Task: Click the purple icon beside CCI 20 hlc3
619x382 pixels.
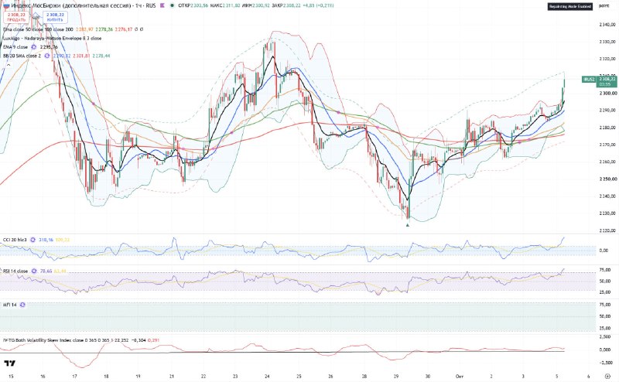Action: [x=32, y=240]
